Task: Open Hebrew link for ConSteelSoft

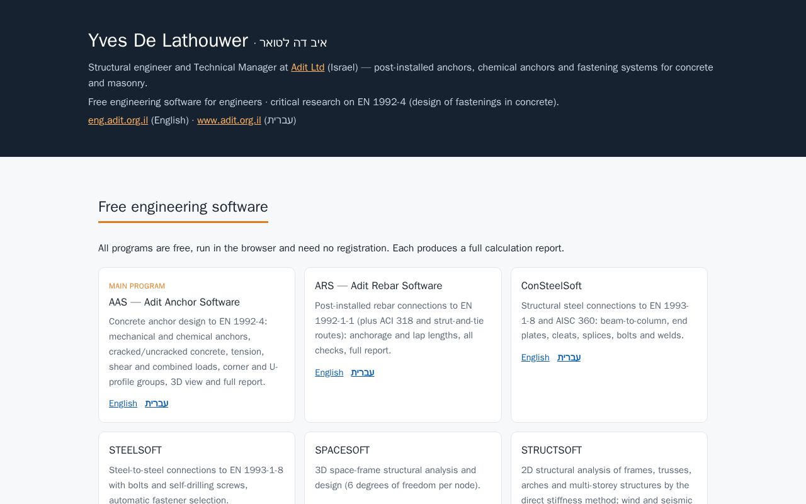Action: pos(569,358)
